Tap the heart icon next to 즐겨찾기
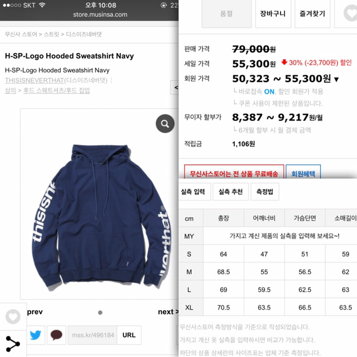357x357 pixels. [351, 13]
